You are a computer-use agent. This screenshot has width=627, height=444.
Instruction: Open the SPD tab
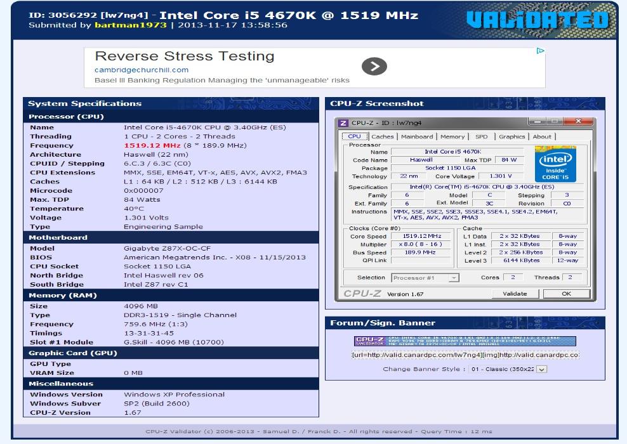click(x=482, y=136)
